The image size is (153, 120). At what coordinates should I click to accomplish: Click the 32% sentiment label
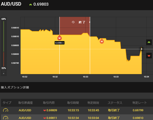tap(4, 68)
